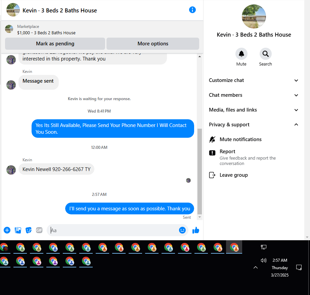310x295 pixels.
Task: Click the 'Kevin · 3 Beds 2 Baths House' header title
Action: coord(60,10)
